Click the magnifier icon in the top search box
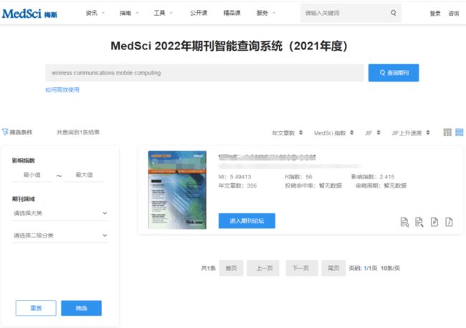Screen dimensions: 466x328 coord(393,13)
